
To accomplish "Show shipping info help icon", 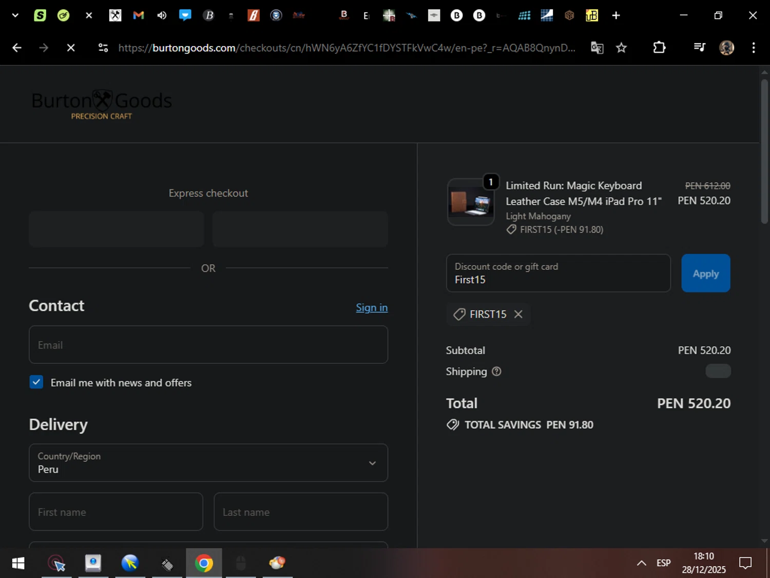I will click(496, 371).
